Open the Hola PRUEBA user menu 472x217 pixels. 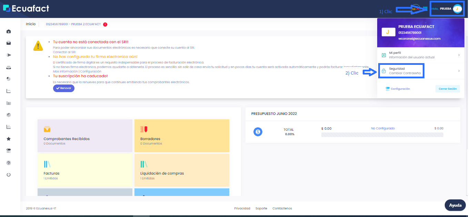point(446,9)
